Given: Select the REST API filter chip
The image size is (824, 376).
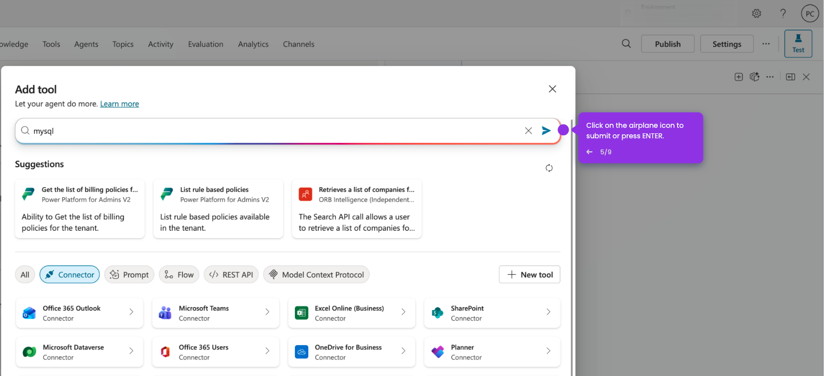Looking at the screenshot, I should coord(231,275).
